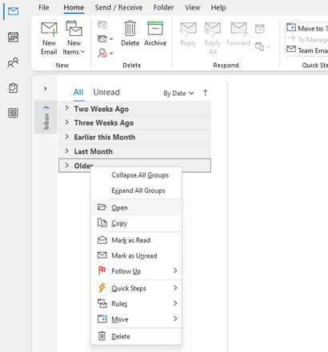This screenshot has height=352, width=328.
Task: Switch to the Home ribbon tab
Action: [74, 7]
